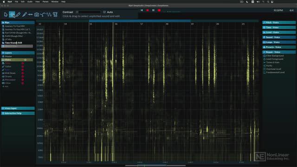Select the branching arrow tool
This screenshot has height=167, width=297.
(x=43, y=14)
